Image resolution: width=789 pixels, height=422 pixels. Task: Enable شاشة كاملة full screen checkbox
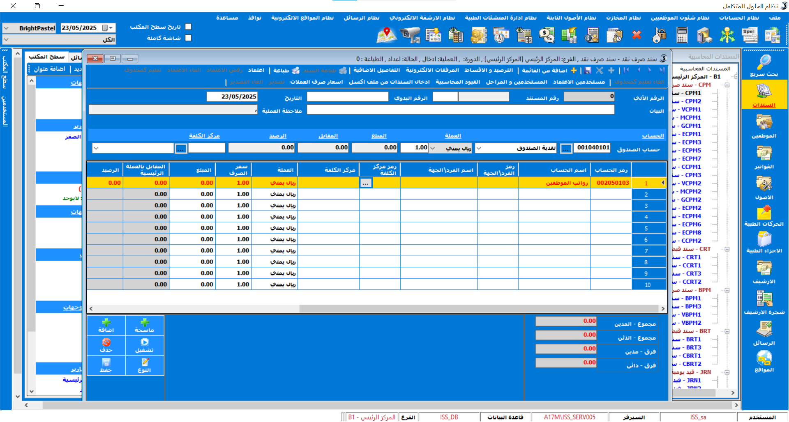click(188, 38)
